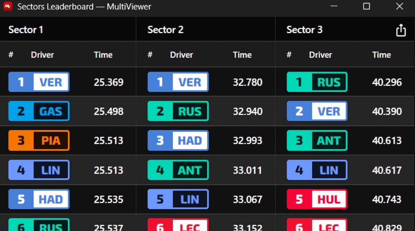The width and height of the screenshot is (415, 231).
Task: Click the VER badge ranked 1 in Sector 1
Action: pyautogui.click(x=39, y=82)
